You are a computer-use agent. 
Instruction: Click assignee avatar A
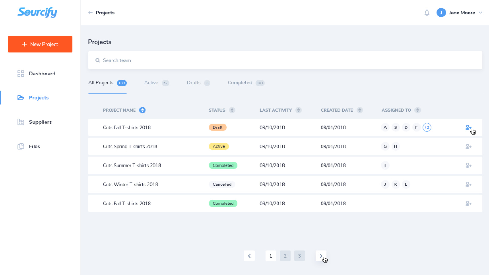coord(385,127)
